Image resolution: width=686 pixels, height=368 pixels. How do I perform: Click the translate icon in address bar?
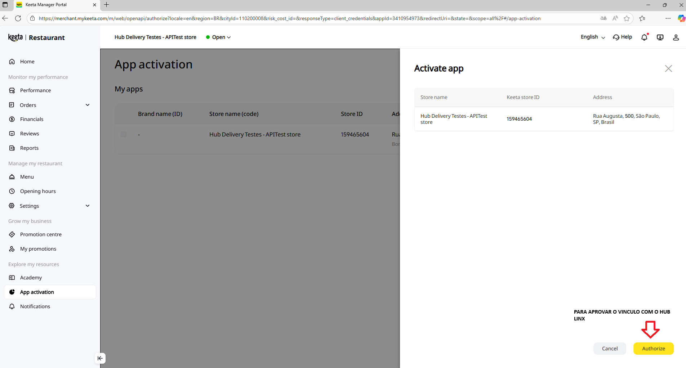[x=603, y=18]
